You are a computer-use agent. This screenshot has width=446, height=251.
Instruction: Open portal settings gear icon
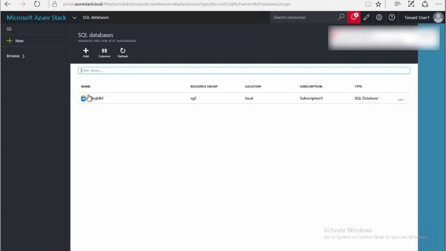click(x=379, y=17)
